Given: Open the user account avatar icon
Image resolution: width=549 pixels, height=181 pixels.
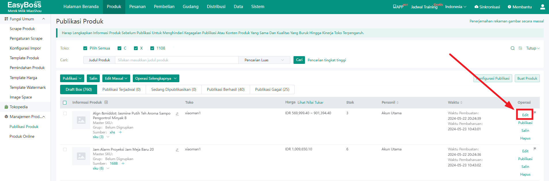Looking at the screenshot, I should coord(542,7).
